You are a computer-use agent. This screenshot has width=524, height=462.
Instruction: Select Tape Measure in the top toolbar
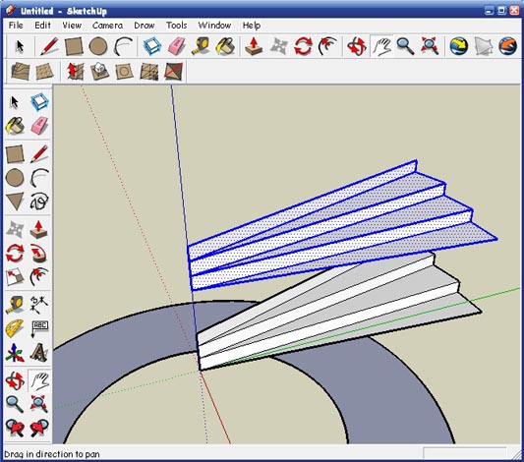pos(201,46)
